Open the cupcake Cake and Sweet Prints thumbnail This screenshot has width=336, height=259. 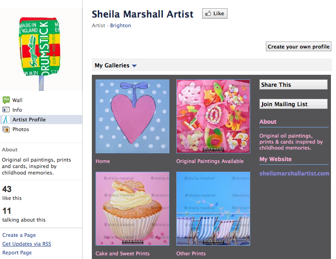click(132, 209)
